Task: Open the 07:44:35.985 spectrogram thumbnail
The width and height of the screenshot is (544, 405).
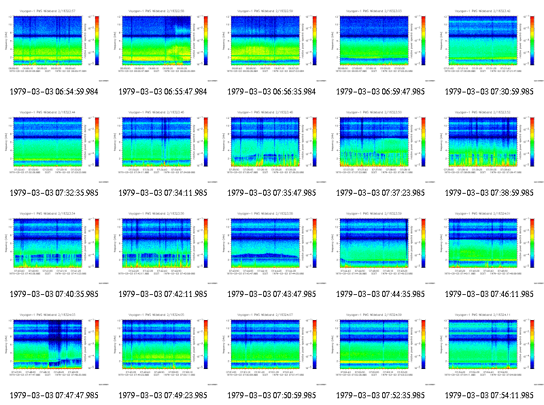Action: (x=381, y=247)
